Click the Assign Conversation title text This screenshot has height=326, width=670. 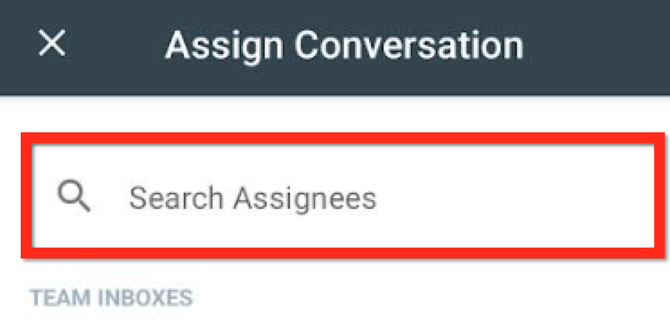[x=344, y=45]
